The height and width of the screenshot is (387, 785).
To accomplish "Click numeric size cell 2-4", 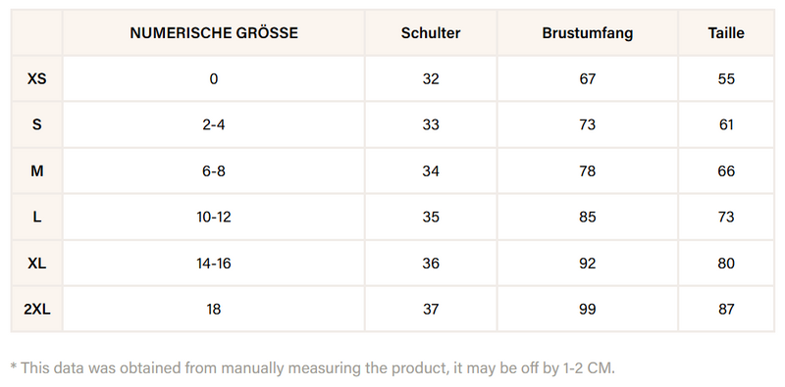I will (214, 124).
